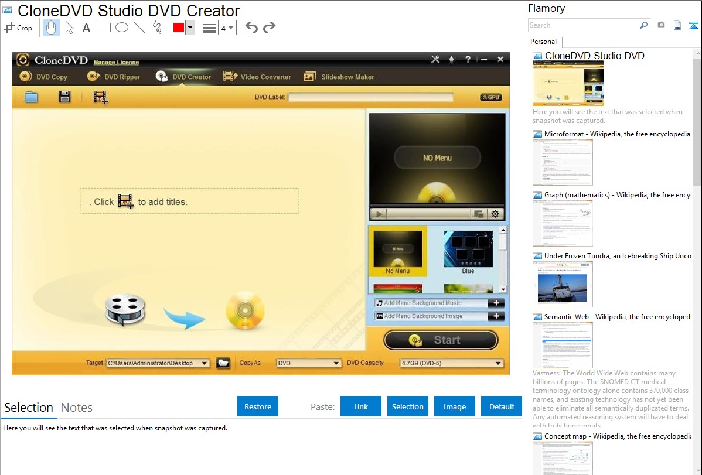Toggle the GPU acceleration button

[x=490, y=97]
